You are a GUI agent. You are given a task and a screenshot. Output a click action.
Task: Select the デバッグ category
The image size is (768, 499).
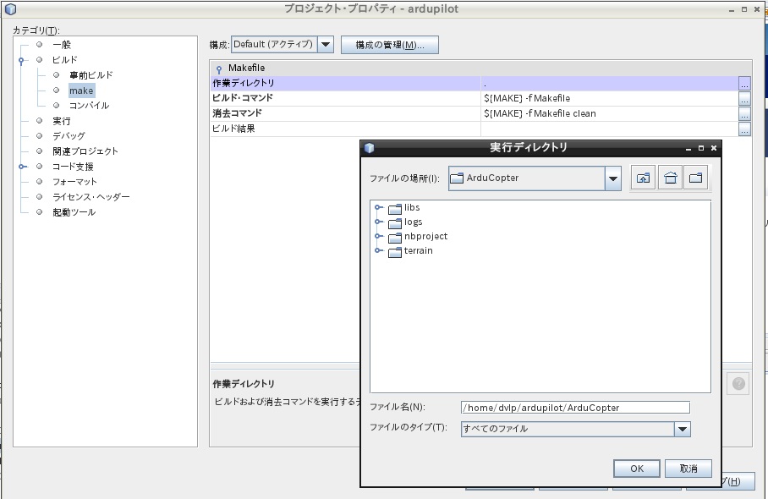click(x=69, y=136)
